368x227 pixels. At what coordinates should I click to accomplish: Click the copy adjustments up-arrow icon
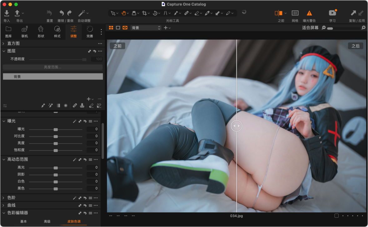click(353, 13)
